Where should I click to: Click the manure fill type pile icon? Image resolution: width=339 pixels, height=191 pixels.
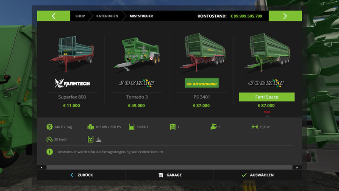point(99,139)
